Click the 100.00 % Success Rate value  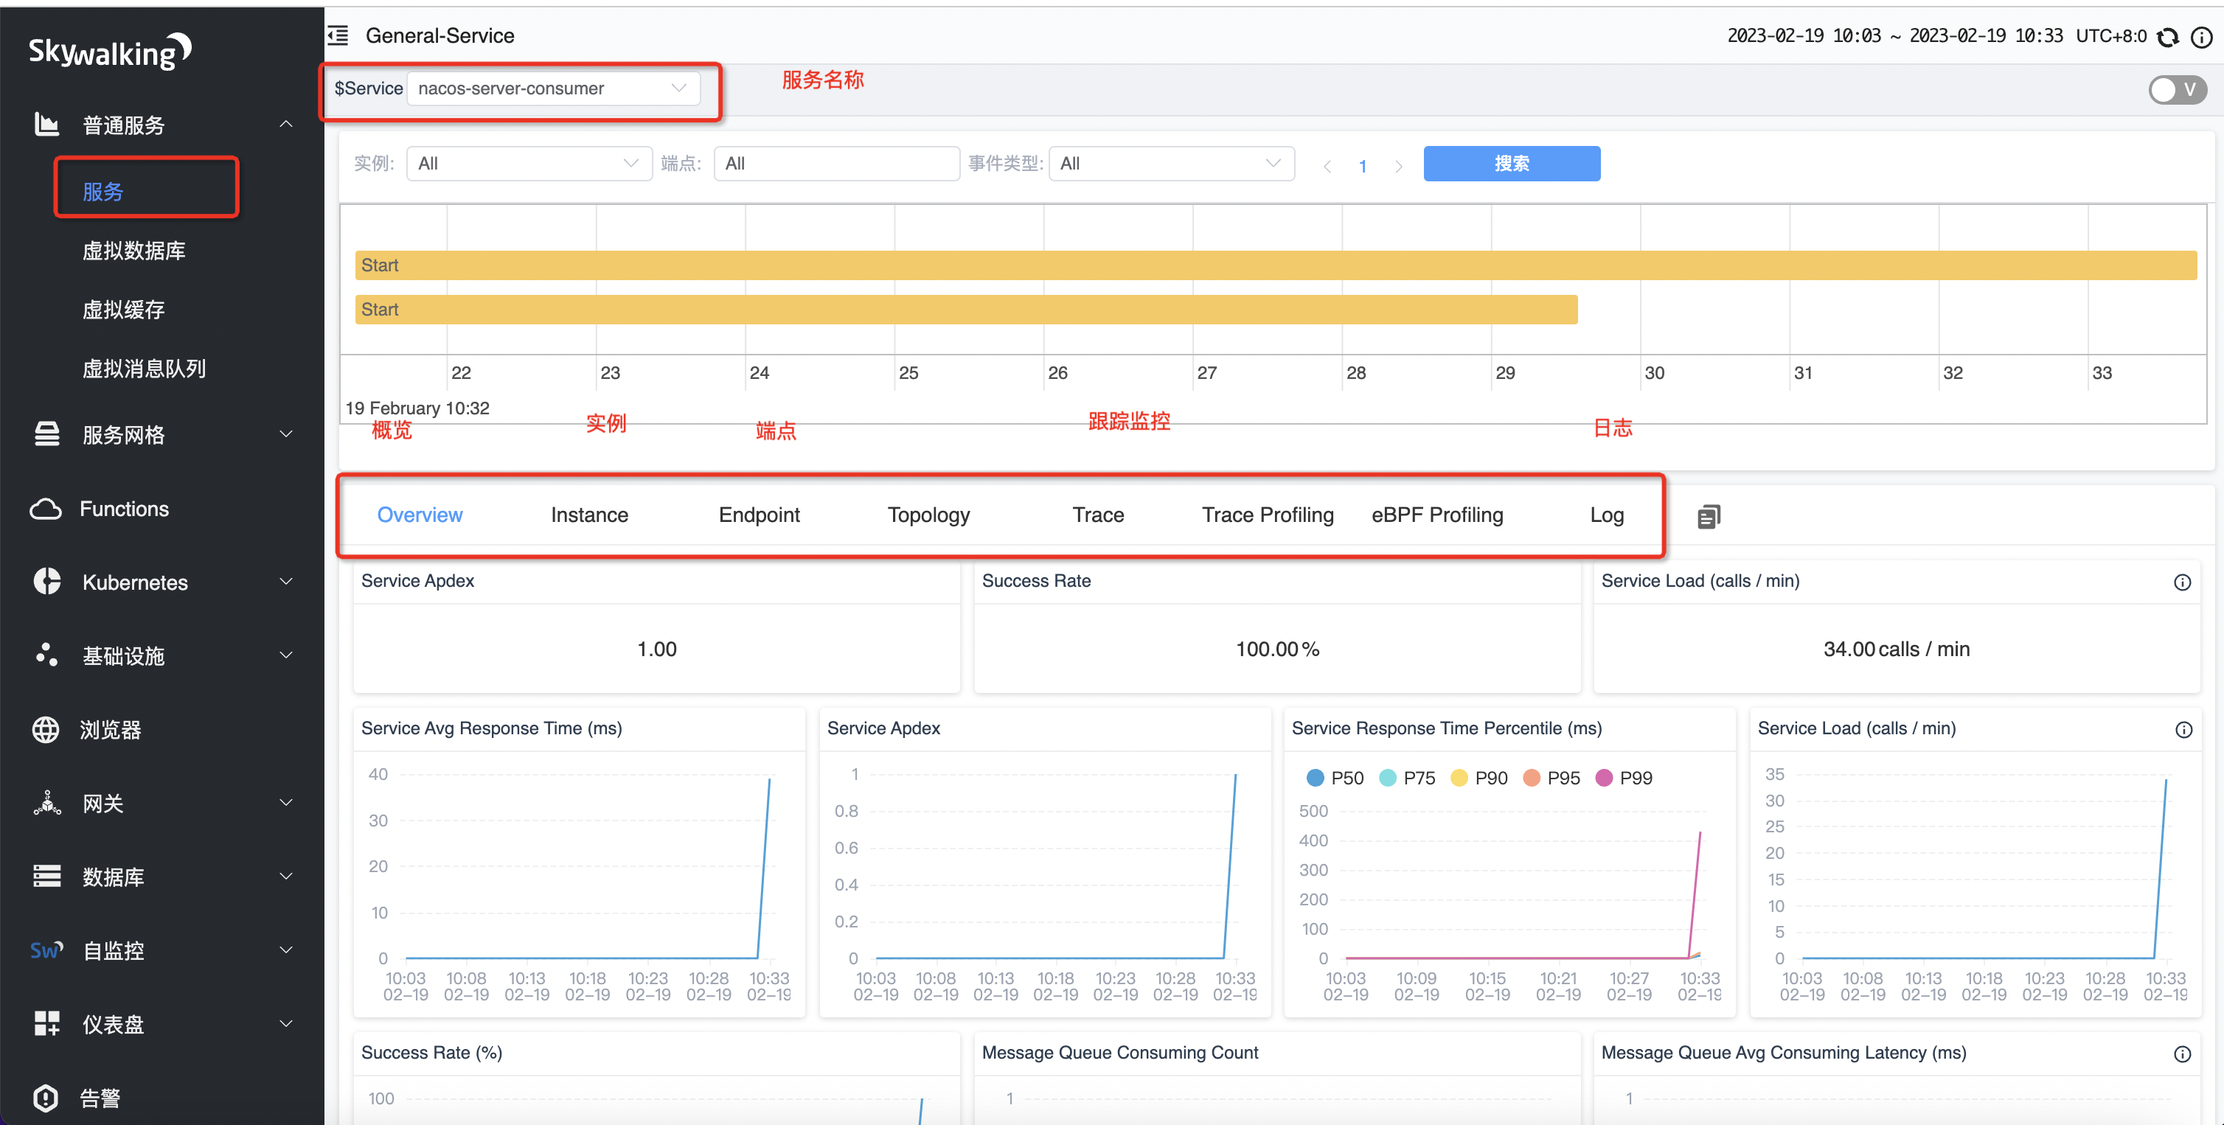pyautogui.click(x=1277, y=649)
